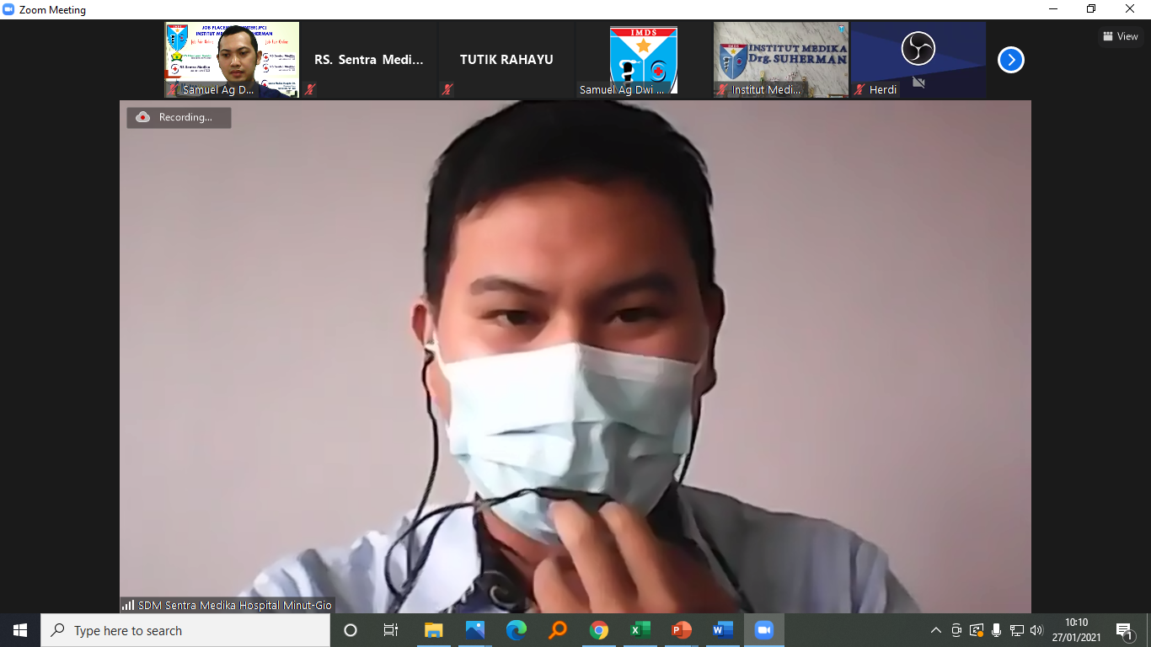Open the View layout menu
The image size is (1151, 647).
click(1121, 36)
